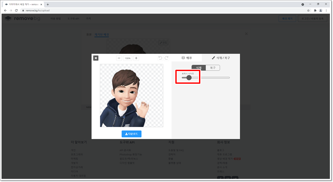Open the 가격 pricing menu item
Screen dimensions: 333x182
point(88,19)
